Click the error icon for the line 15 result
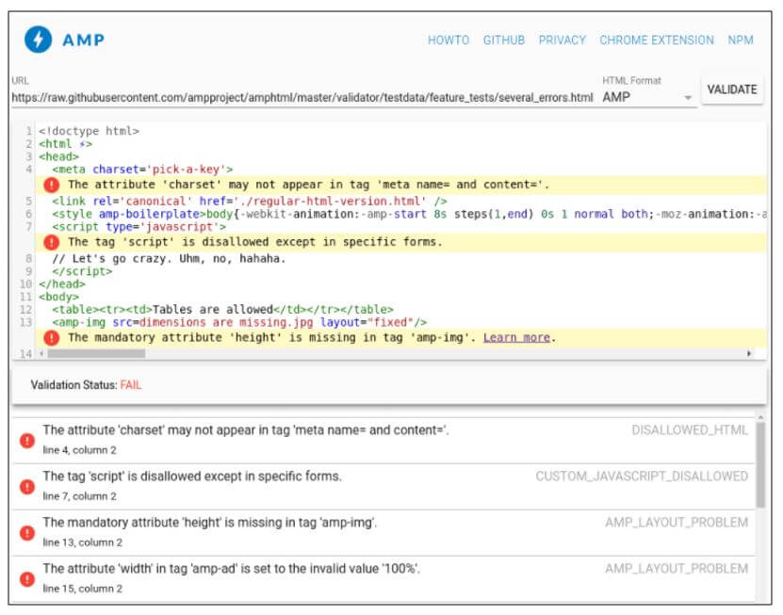 coord(27,579)
